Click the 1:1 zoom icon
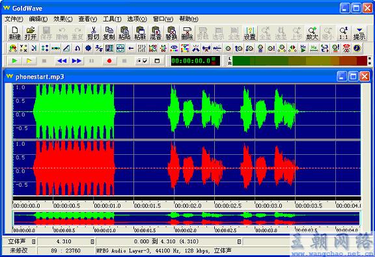Screen dimensions: 375x257 pyautogui.click(x=344, y=33)
